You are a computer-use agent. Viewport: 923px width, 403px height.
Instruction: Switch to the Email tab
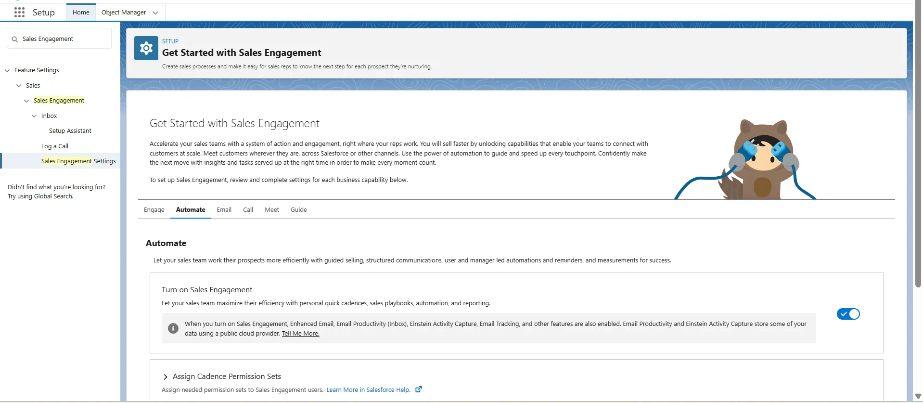[224, 210]
